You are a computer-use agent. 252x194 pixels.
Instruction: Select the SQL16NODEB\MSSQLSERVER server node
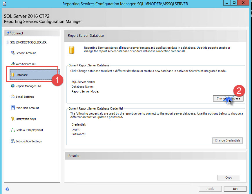(x=28, y=42)
